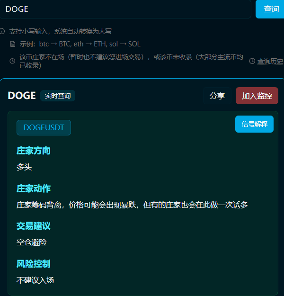Viewport: 284px width, 296px height.
Task: Click the 交易建议 heading
Action: coord(34,226)
